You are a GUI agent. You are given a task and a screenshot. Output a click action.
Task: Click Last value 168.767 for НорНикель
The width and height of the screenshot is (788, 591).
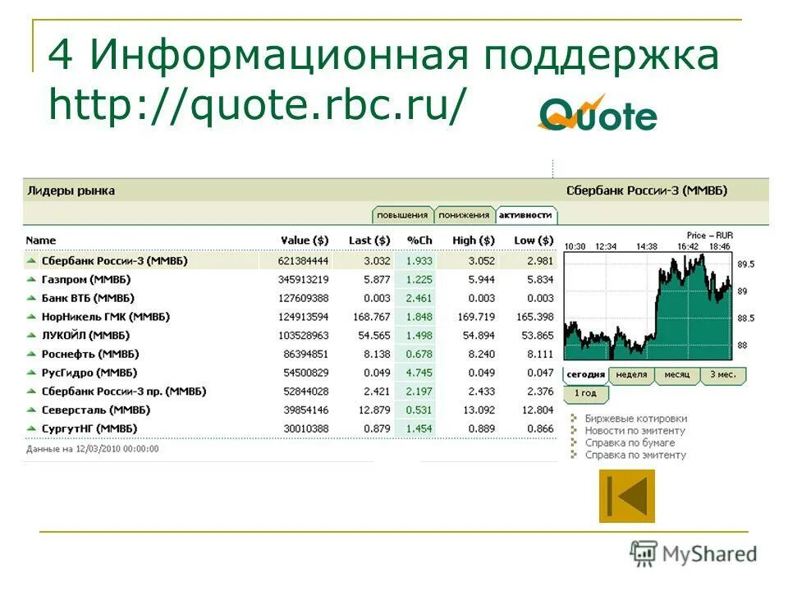[x=371, y=316]
